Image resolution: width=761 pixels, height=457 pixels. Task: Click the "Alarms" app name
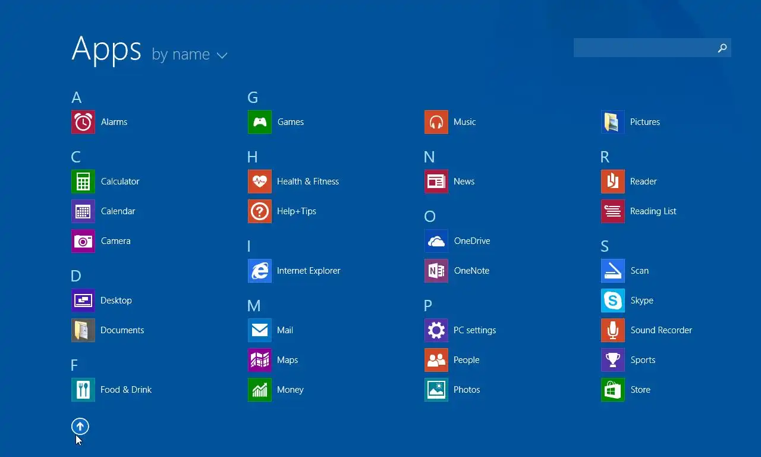pos(114,122)
